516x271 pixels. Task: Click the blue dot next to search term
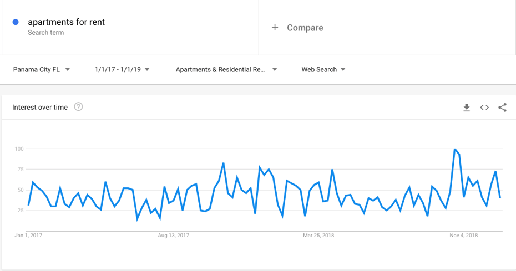tap(16, 22)
